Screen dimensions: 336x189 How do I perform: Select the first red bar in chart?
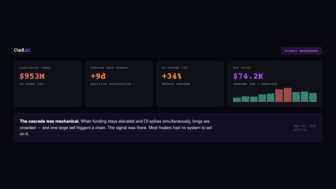[279, 95]
